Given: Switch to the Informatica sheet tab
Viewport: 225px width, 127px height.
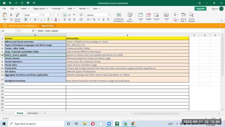Looking at the screenshot, I should tap(33, 113).
